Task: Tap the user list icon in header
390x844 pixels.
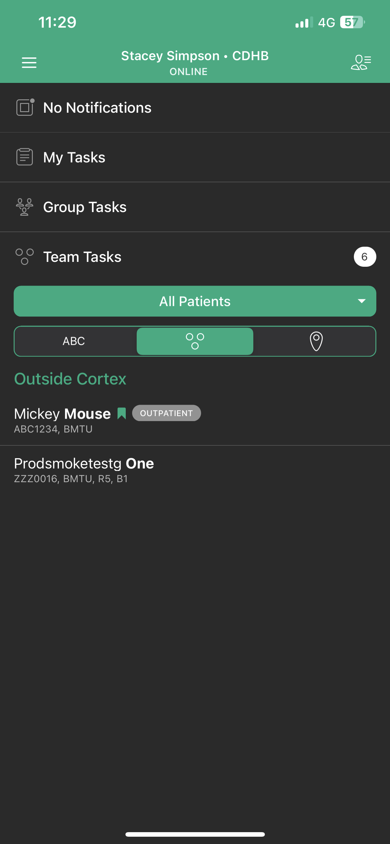Action: pyautogui.click(x=361, y=62)
